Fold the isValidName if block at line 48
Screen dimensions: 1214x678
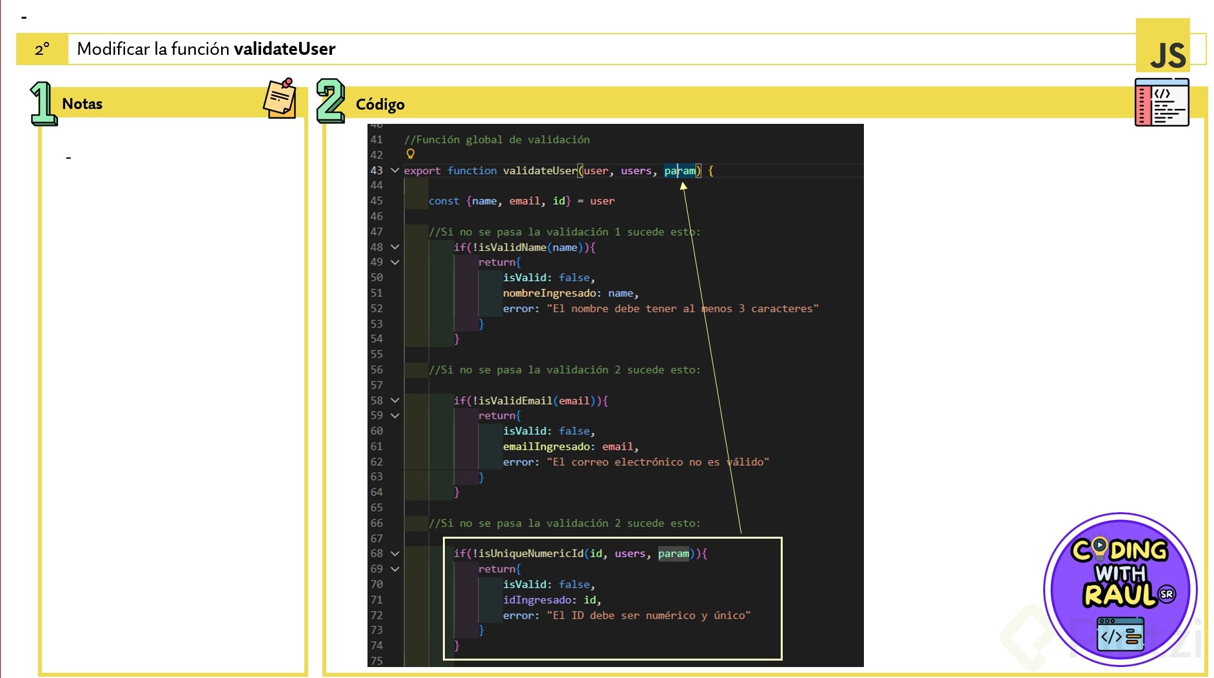click(395, 247)
